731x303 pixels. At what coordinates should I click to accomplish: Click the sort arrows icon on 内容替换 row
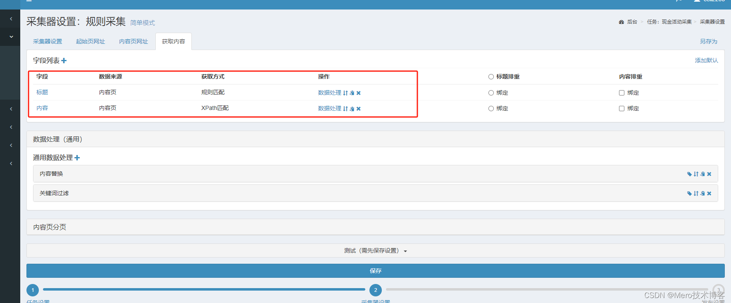pyautogui.click(x=696, y=174)
